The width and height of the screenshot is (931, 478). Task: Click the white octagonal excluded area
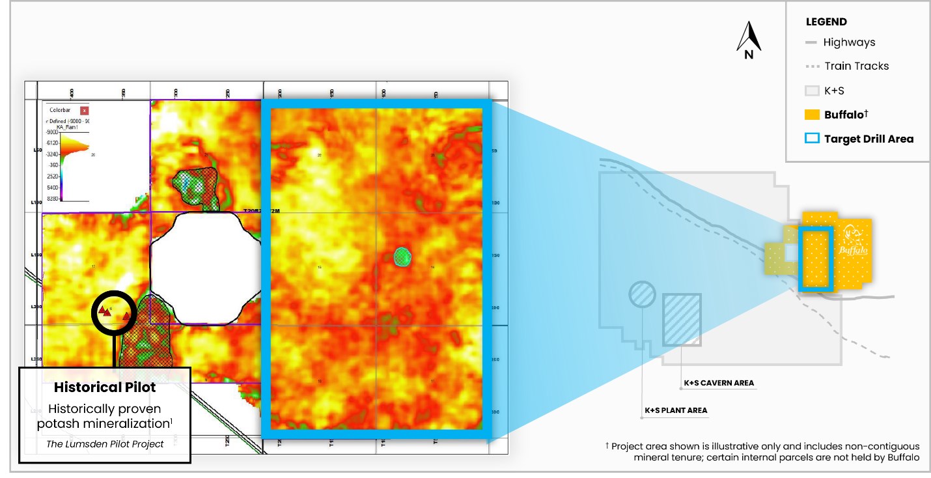point(205,268)
